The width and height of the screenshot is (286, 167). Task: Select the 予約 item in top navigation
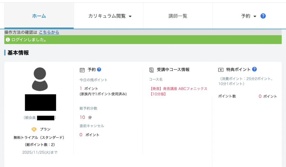[x=246, y=16]
